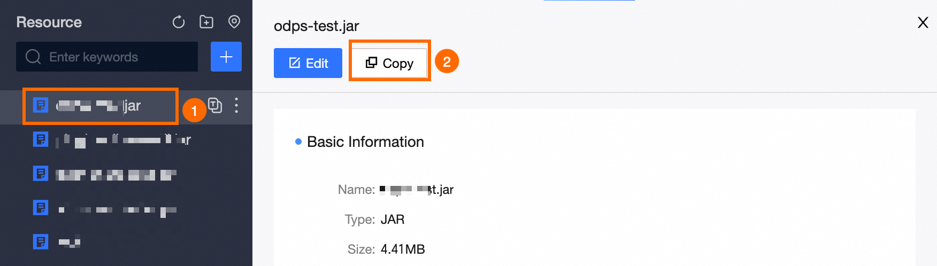
Task: Click the refresh icon in Resource header
Action: pyautogui.click(x=179, y=22)
